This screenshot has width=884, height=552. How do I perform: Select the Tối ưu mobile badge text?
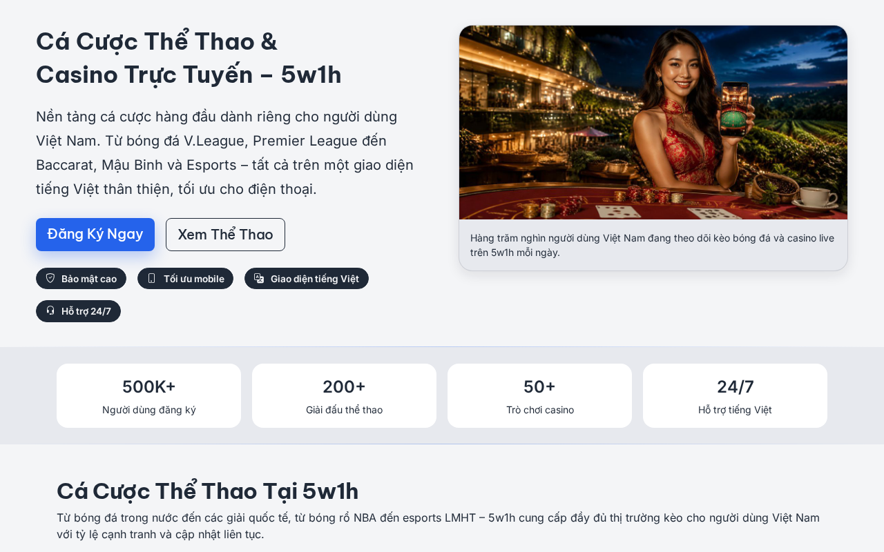coord(194,279)
